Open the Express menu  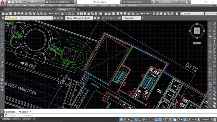tap(122, 5)
